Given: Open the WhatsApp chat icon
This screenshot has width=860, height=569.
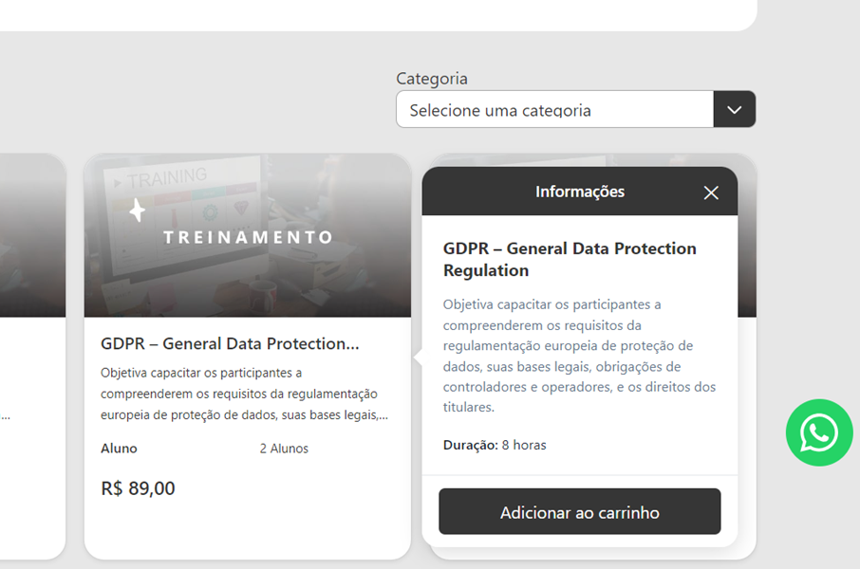Looking at the screenshot, I should [819, 433].
